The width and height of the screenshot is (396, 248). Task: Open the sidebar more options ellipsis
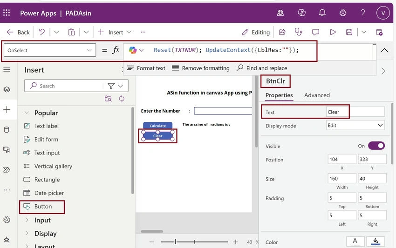[x=7, y=190]
